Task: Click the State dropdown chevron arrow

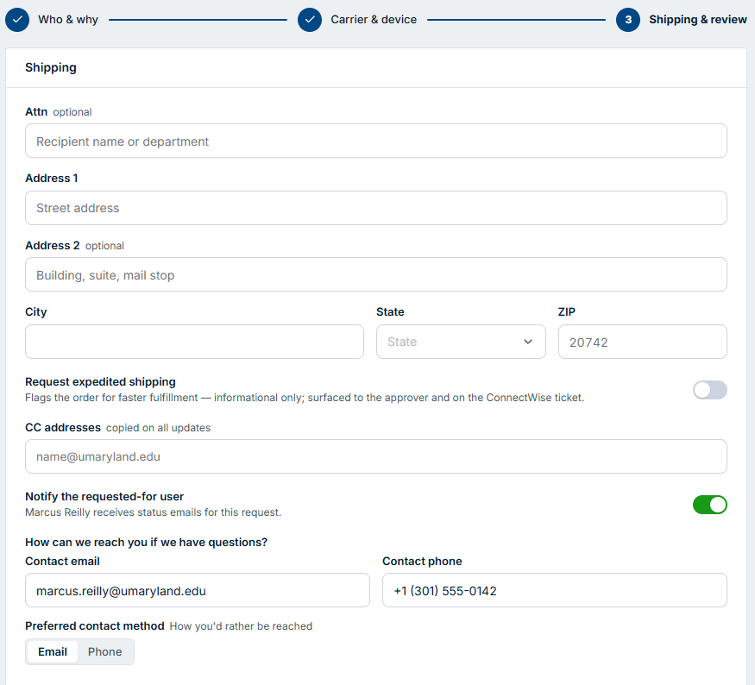Action: 528,342
